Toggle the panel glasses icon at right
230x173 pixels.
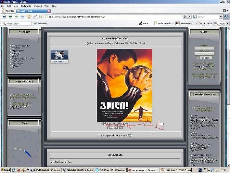point(226,17)
